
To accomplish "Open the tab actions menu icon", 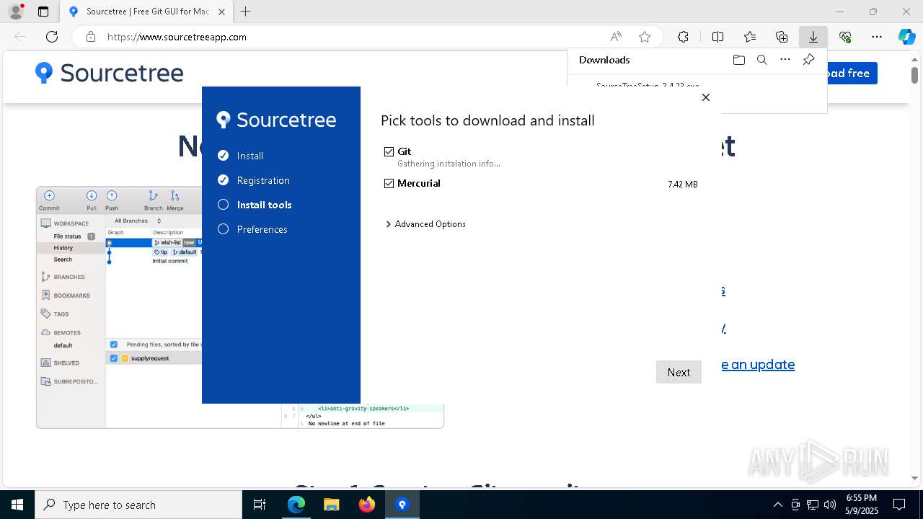I will click(x=43, y=12).
